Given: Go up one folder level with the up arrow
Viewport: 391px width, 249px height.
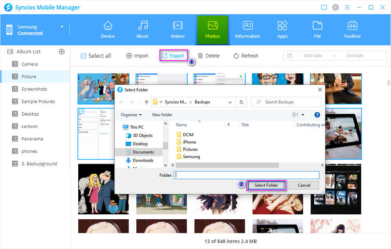Looking at the screenshot, I should point(147,102).
